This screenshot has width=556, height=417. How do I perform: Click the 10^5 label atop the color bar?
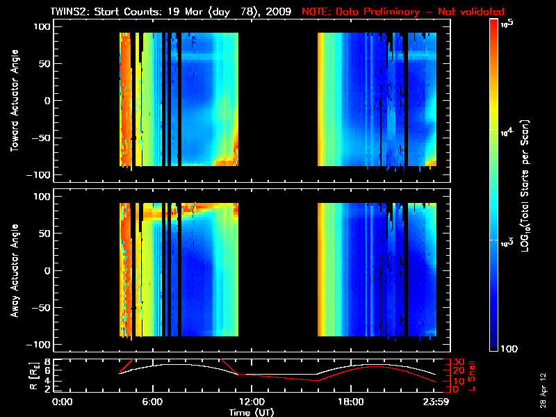tap(506, 24)
